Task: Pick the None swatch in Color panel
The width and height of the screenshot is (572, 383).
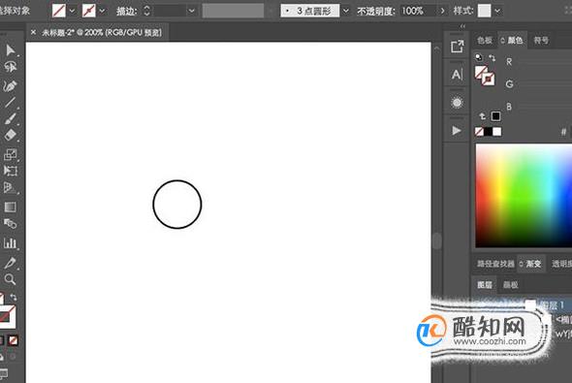Action: pos(479,132)
